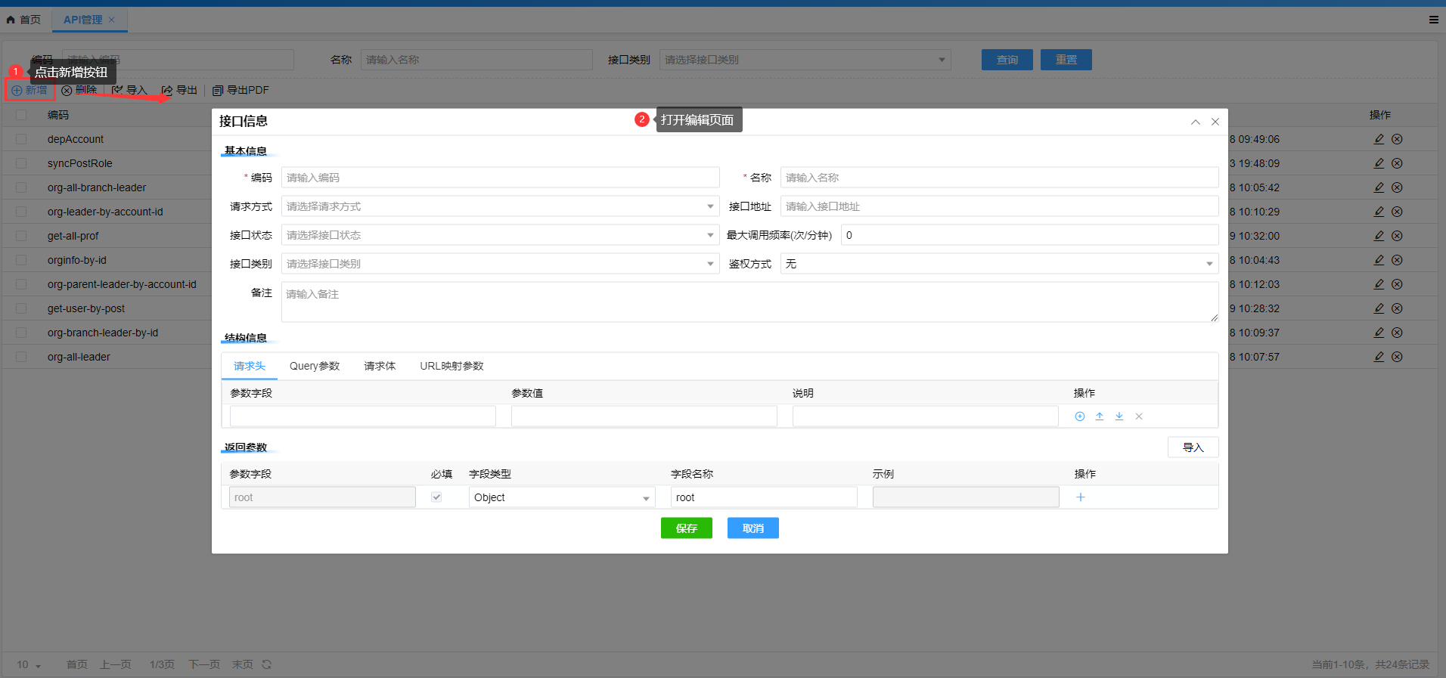Viewport: 1446px width, 678px height.
Task: Click the add row icon in request header table
Action: (x=1079, y=416)
